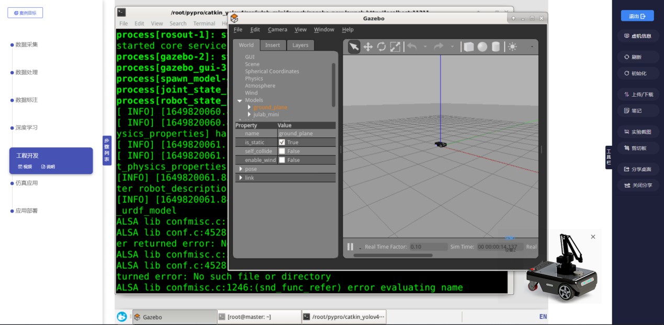
Task: Open the Gazebo Window menu
Action: tap(324, 30)
